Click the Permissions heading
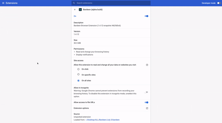 point(79,49)
